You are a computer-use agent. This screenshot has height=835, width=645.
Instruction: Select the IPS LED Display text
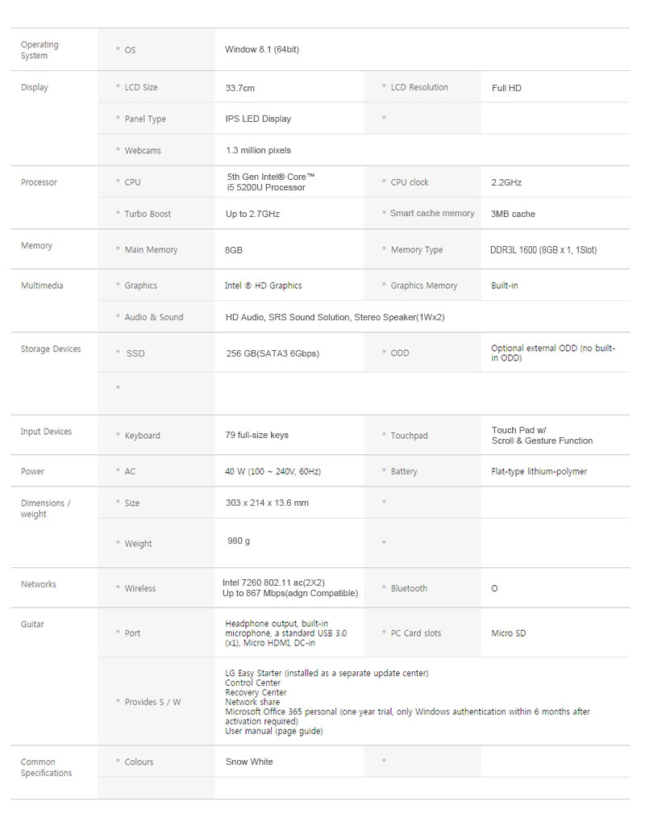(258, 119)
